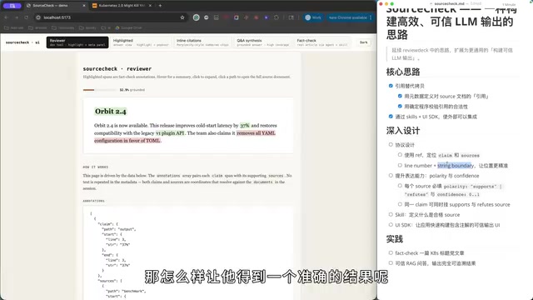The image size is (533, 300).
Task: Go back with the browser back arrow
Action: tap(6, 17)
